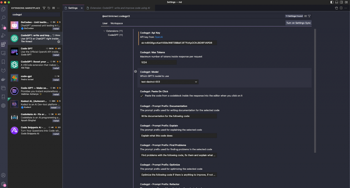Open the Codegpt Model dropdown
Viewport: 350px width, 188px height.
pyautogui.click(x=169, y=82)
